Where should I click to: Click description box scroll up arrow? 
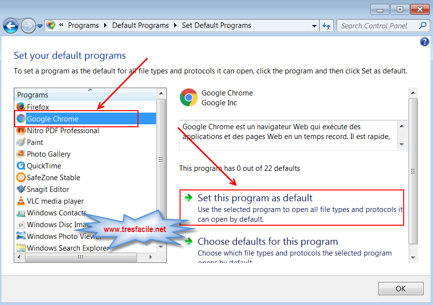point(402,126)
